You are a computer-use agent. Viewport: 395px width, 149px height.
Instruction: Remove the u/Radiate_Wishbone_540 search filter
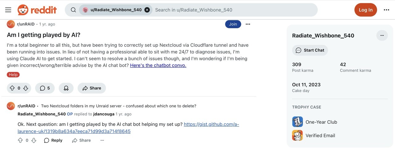[x=147, y=10]
